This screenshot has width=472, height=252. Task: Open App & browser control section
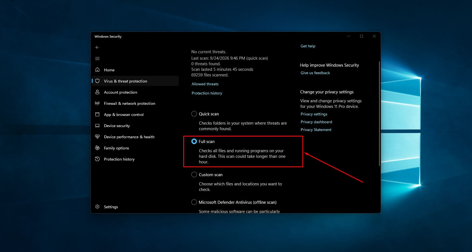coord(135,114)
